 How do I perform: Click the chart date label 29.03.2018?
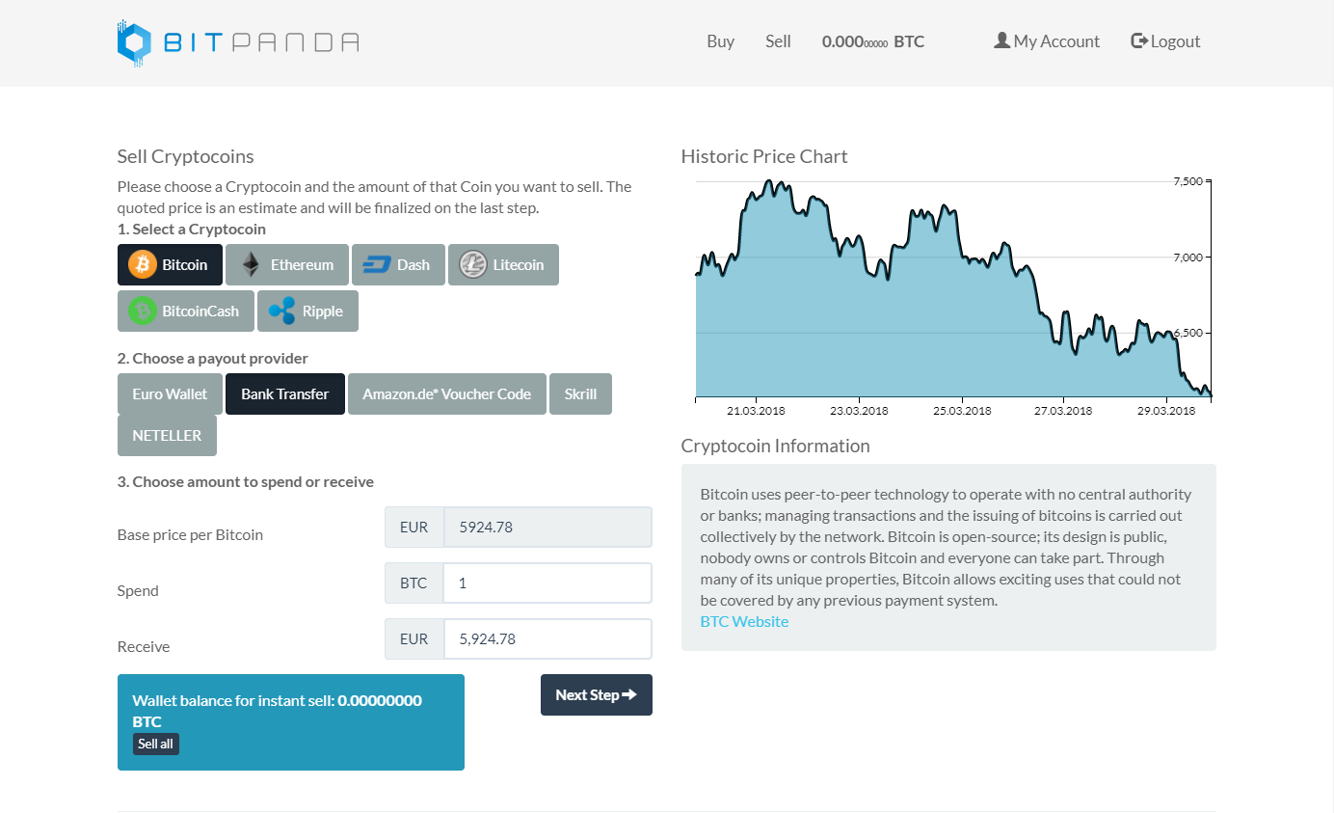tap(1166, 411)
